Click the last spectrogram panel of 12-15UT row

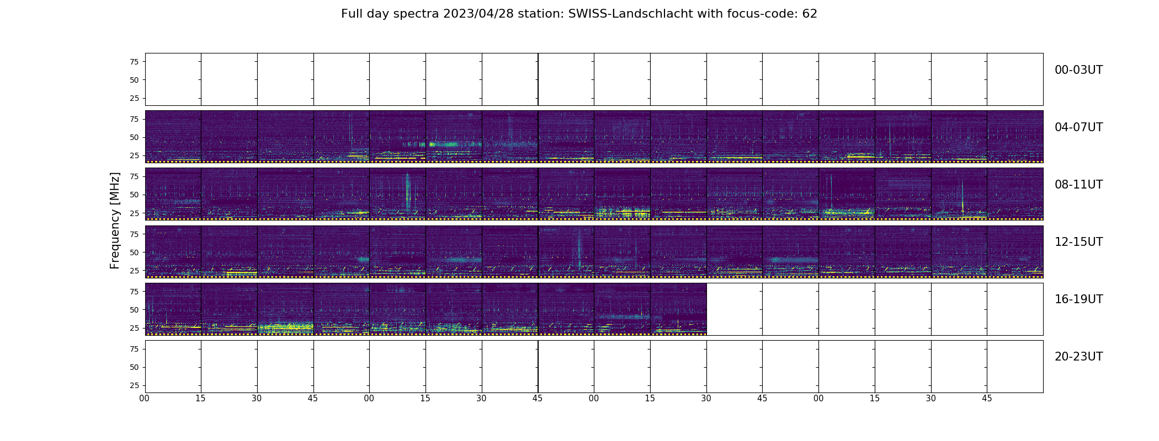click(1015, 252)
